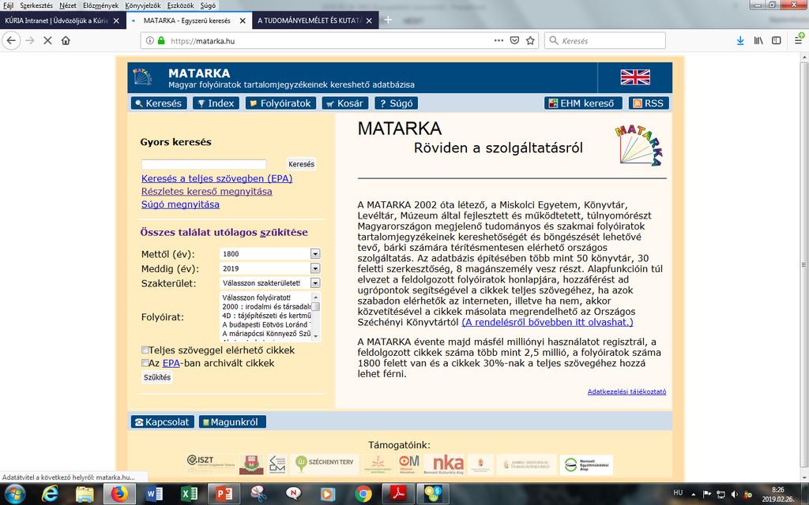Screen dimensions: 809x505
Task: Open the Keresés navigation button
Action: (158, 103)
